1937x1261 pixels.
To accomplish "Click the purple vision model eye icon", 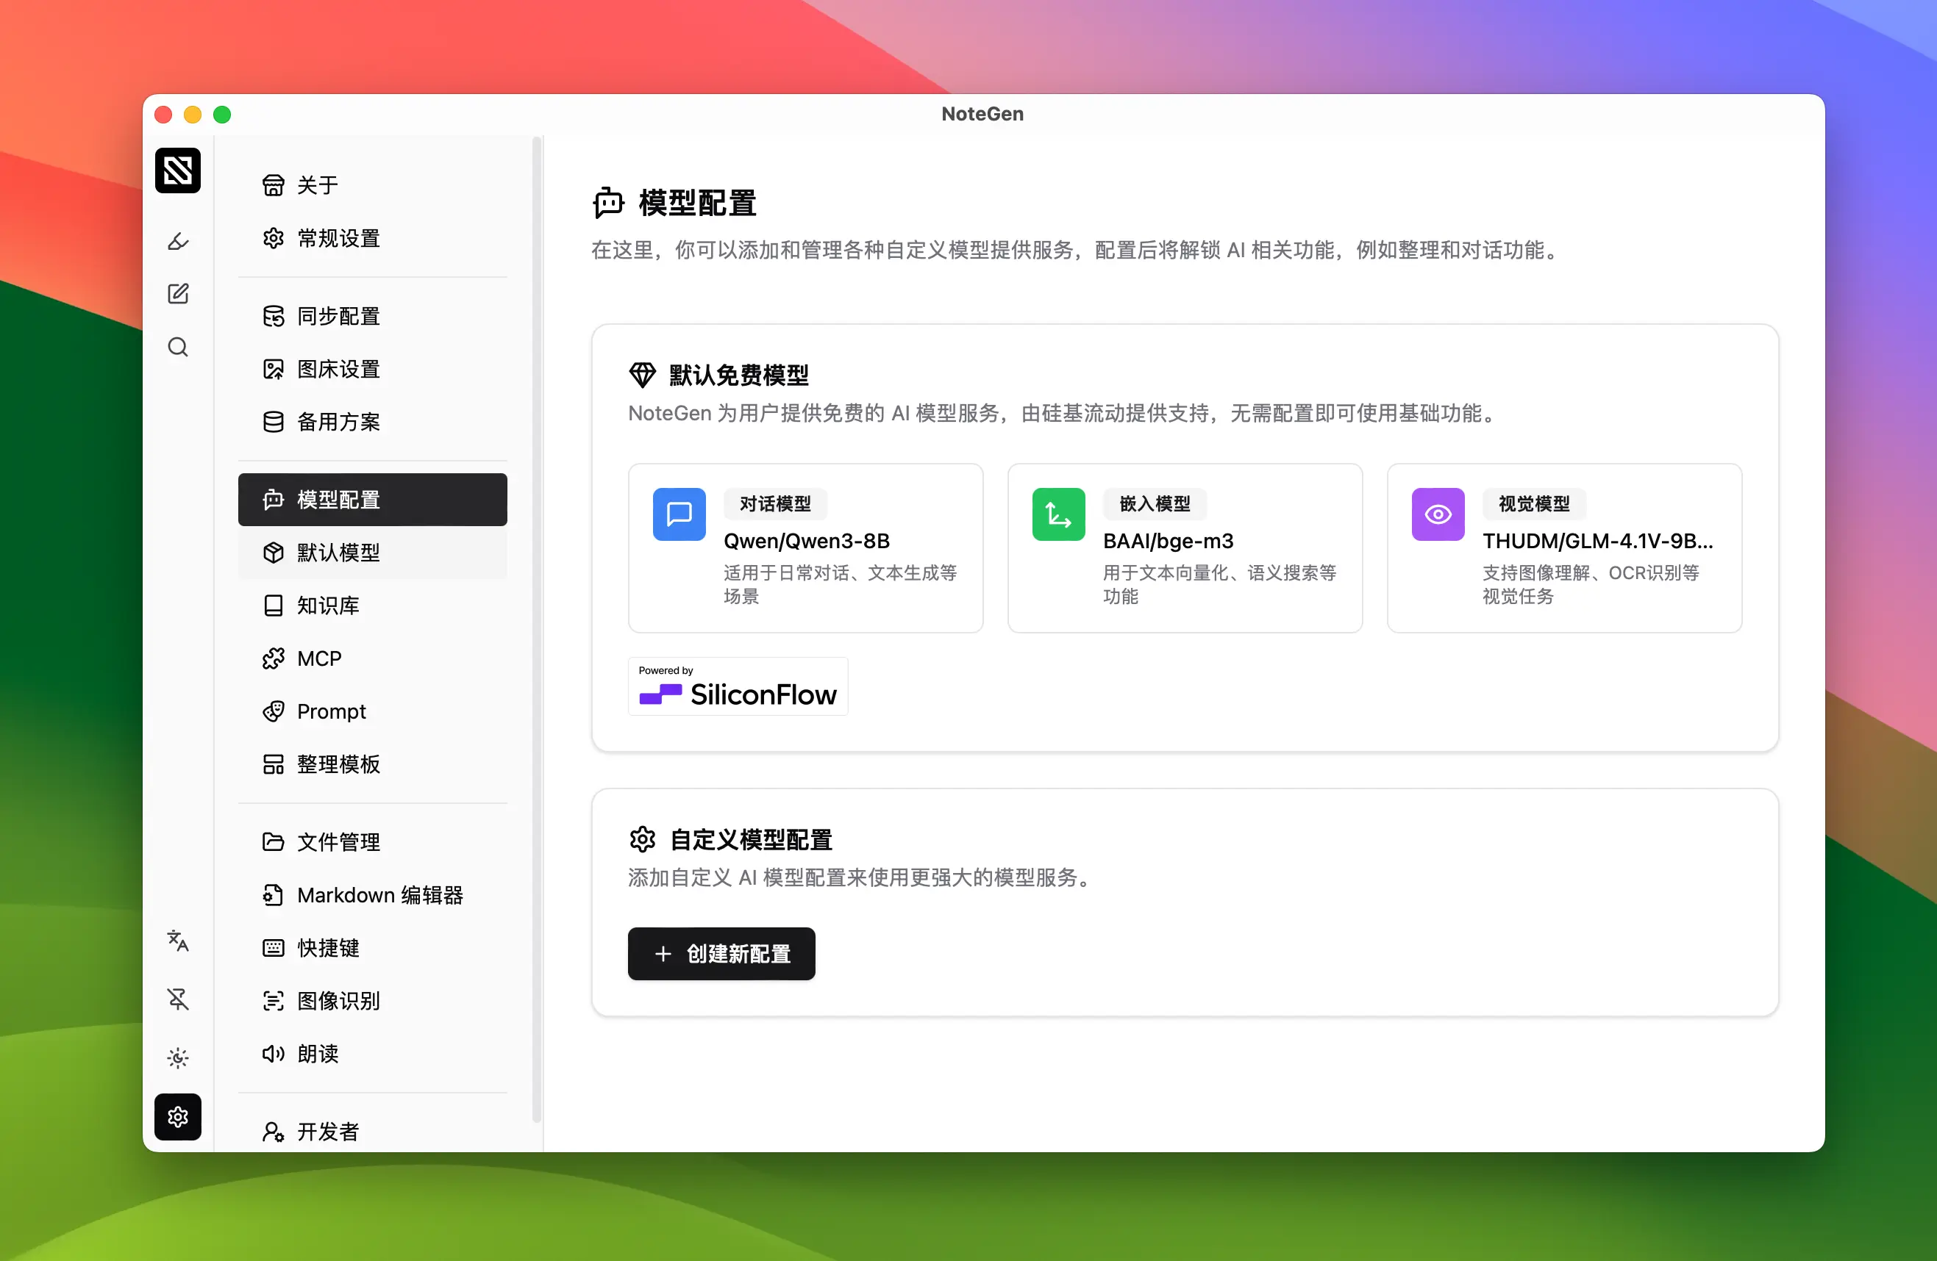I will click(x=1437, y=514).
